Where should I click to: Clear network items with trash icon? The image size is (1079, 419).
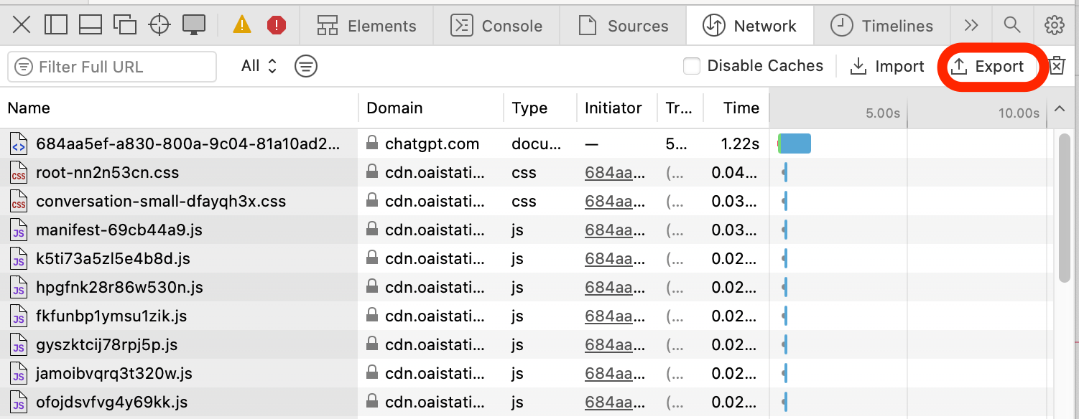pos(1057,66)
